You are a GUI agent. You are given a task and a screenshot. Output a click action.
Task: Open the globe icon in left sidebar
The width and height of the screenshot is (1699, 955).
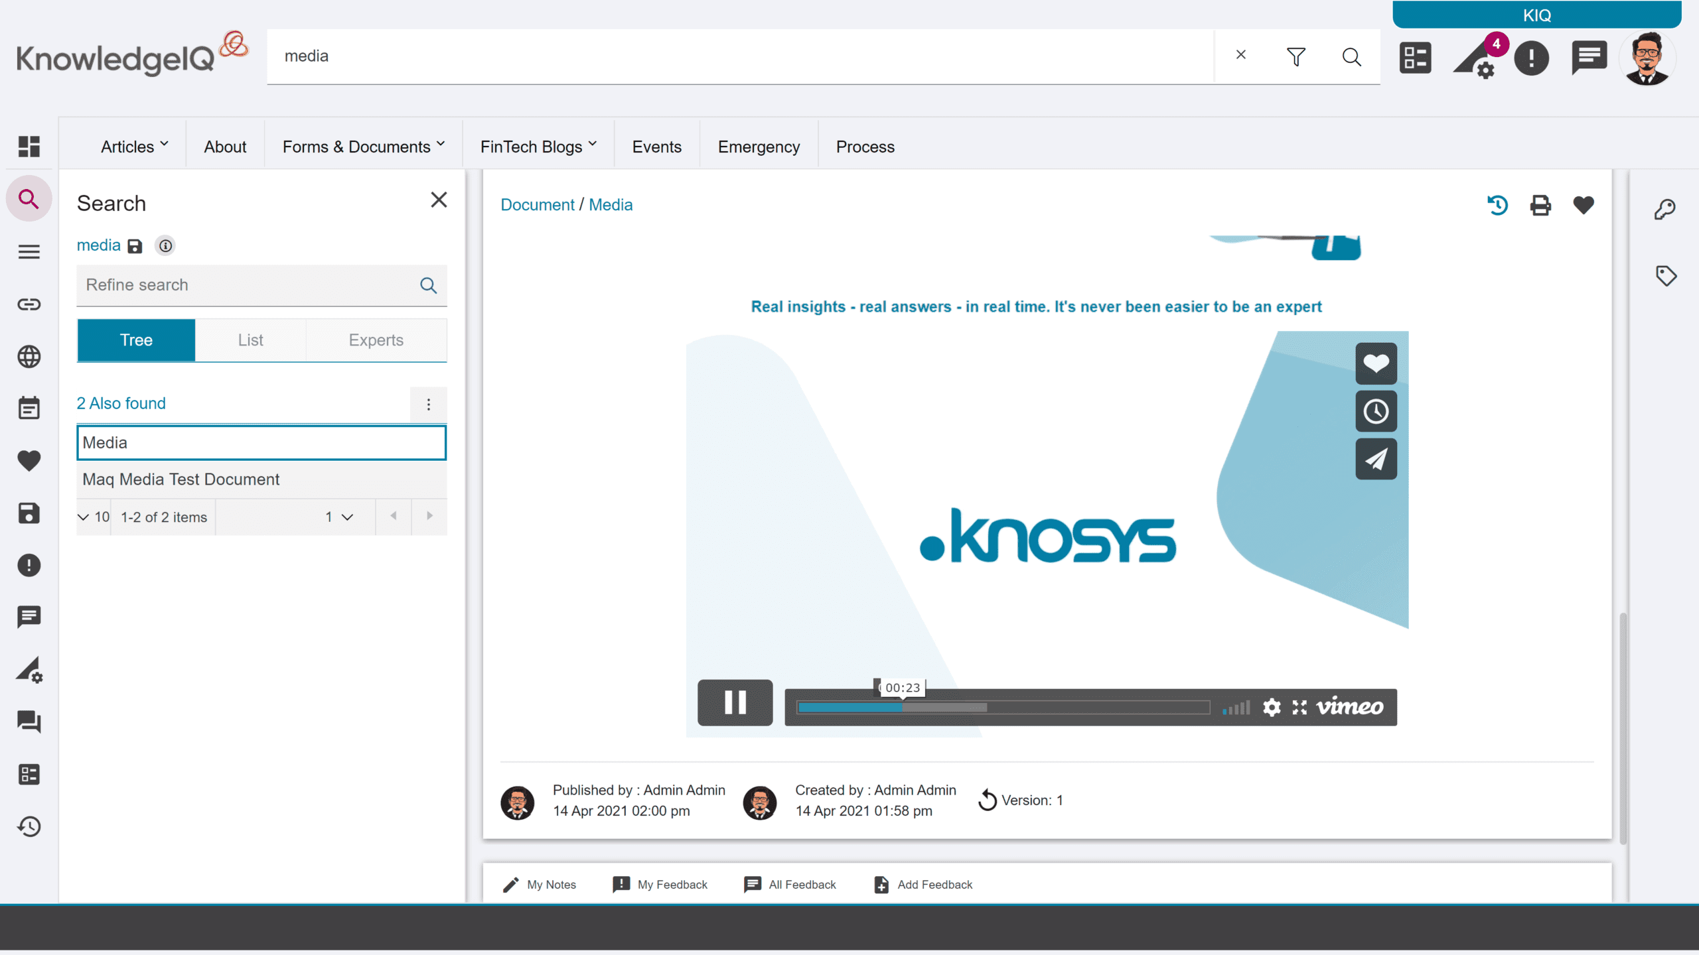29,357
